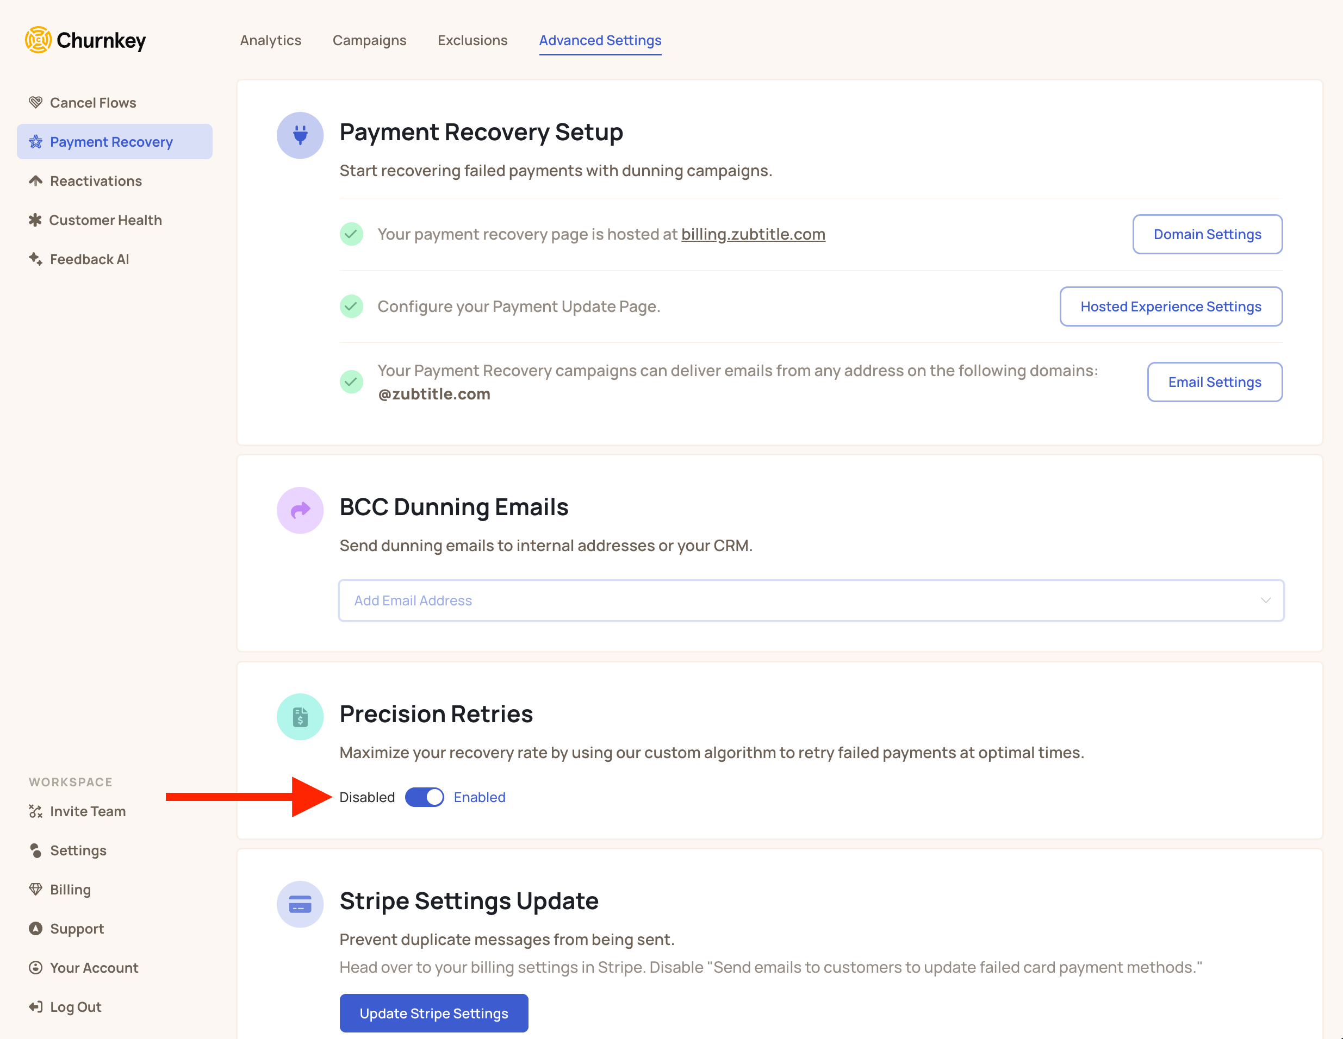Click the Cancel Flows sidebar icon

[x=36, y=102]
